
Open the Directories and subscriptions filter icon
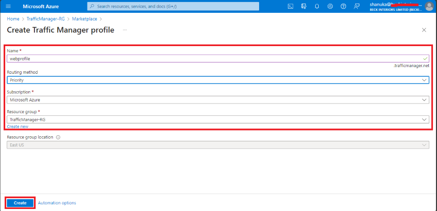[x=304, y=6]
